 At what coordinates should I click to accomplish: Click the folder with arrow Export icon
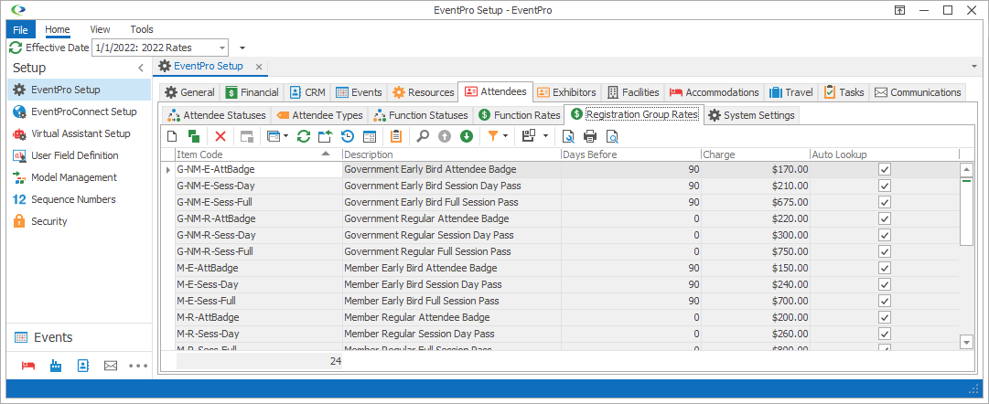(326, 135)
